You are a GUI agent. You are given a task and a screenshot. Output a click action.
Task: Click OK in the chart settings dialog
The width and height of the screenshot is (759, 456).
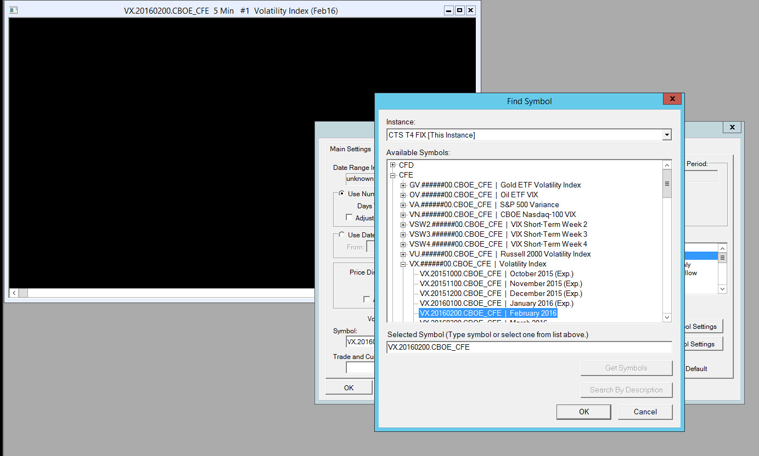(x=349, y=387)
